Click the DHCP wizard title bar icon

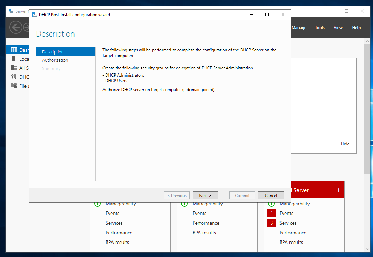(35, 15)
